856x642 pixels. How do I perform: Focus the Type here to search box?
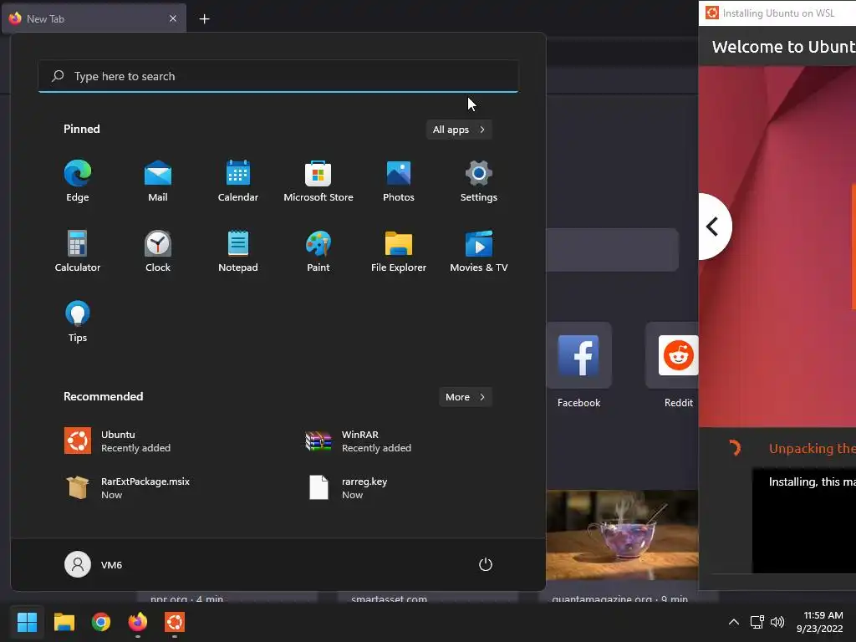[278, 76]
